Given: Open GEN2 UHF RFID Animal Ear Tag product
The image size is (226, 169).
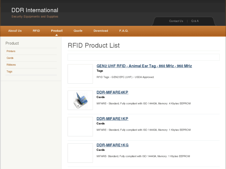Looking at the screenshot, I should pos(144,66).
